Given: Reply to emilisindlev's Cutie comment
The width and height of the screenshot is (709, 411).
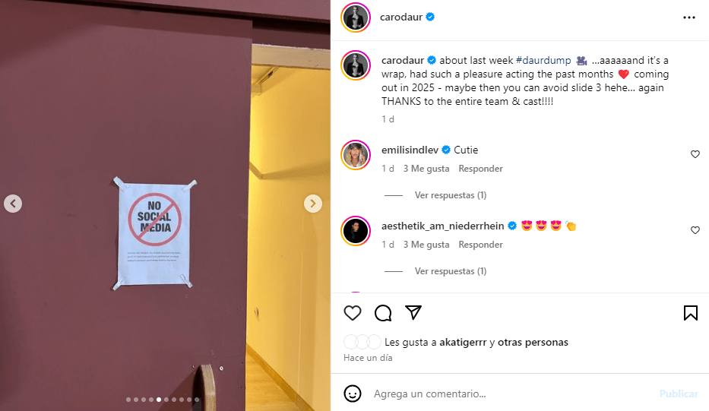Looking at the screenshot, I should tap(480, 169).
